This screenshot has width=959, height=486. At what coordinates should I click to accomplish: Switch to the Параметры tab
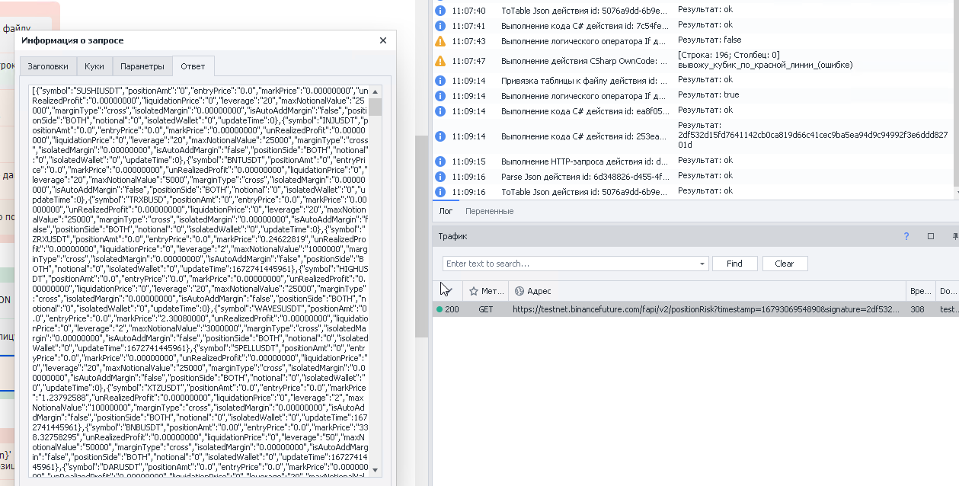click(142, 66)
